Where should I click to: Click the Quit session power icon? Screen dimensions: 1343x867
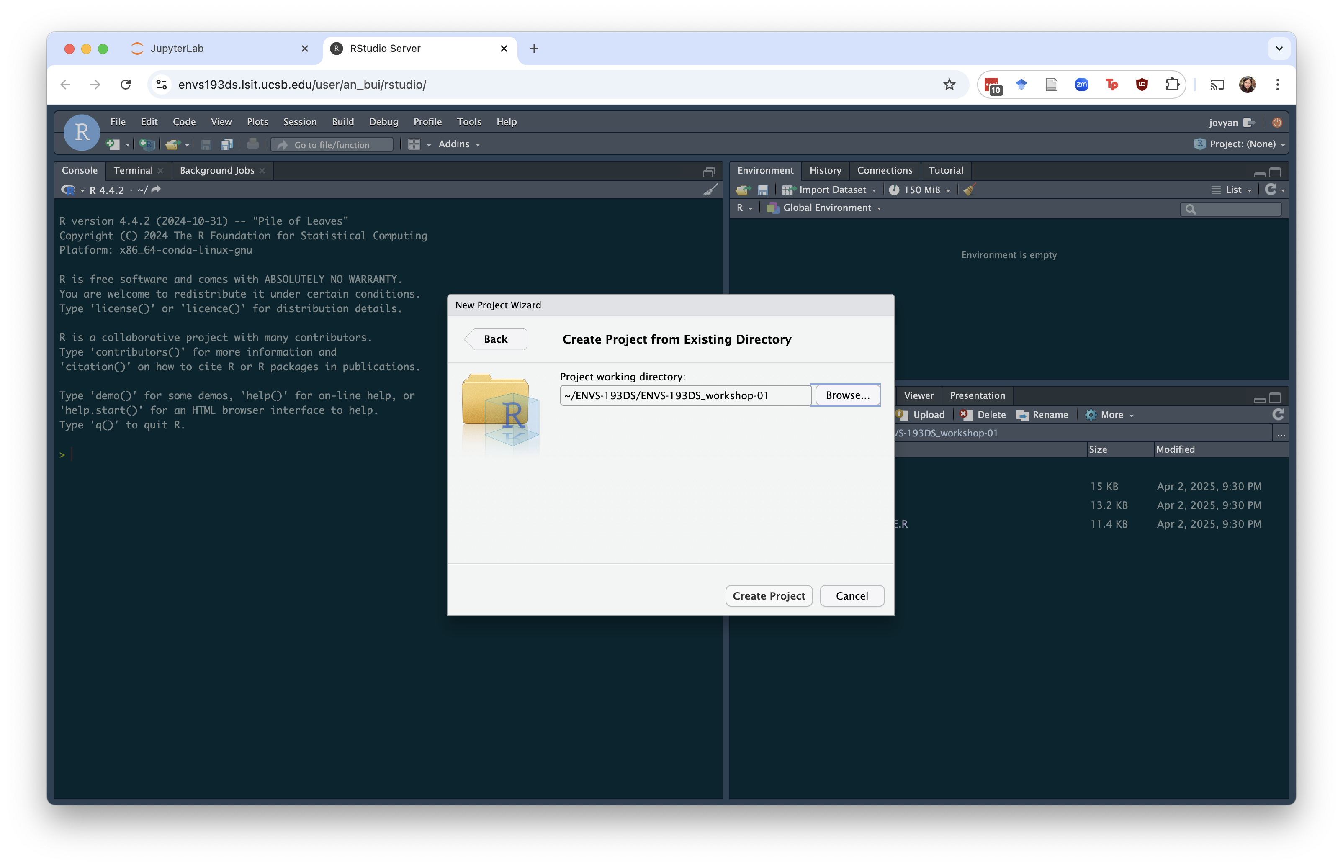tap(1276, 122)
